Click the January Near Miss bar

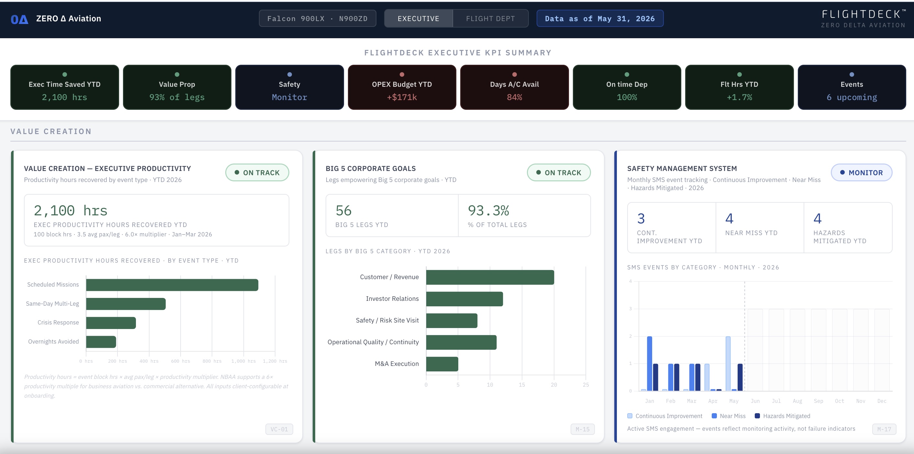pyautogui.click(x=649, y=363)
